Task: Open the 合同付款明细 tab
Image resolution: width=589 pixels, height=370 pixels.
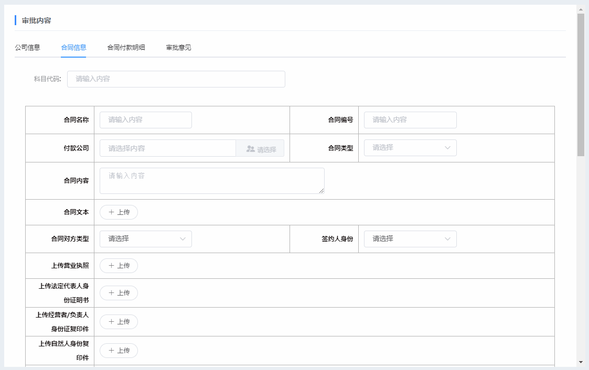Action: tap(126, 48)
